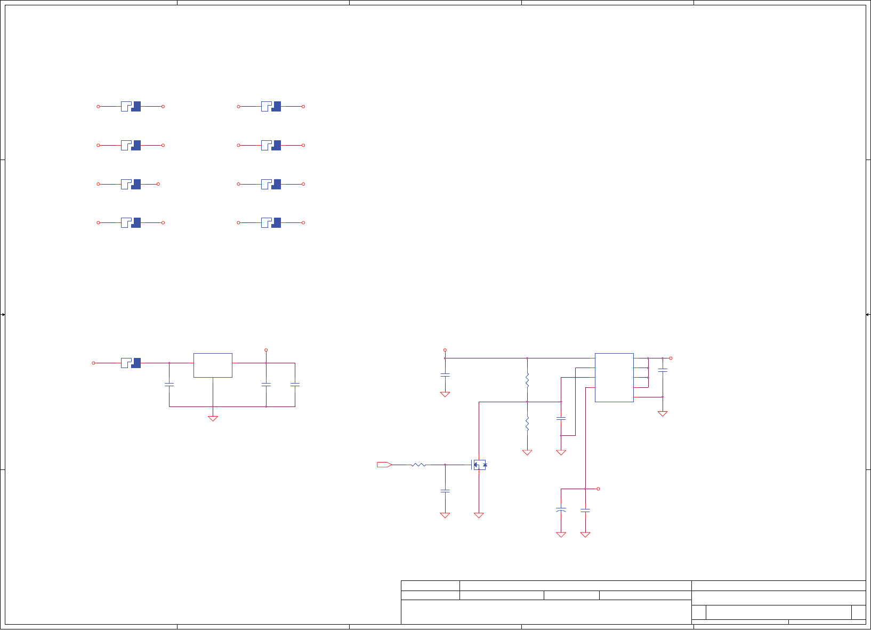Select the lower resistor of the divider
The height and width of the screenshot is (630, 871).
(x=527, y=424)
